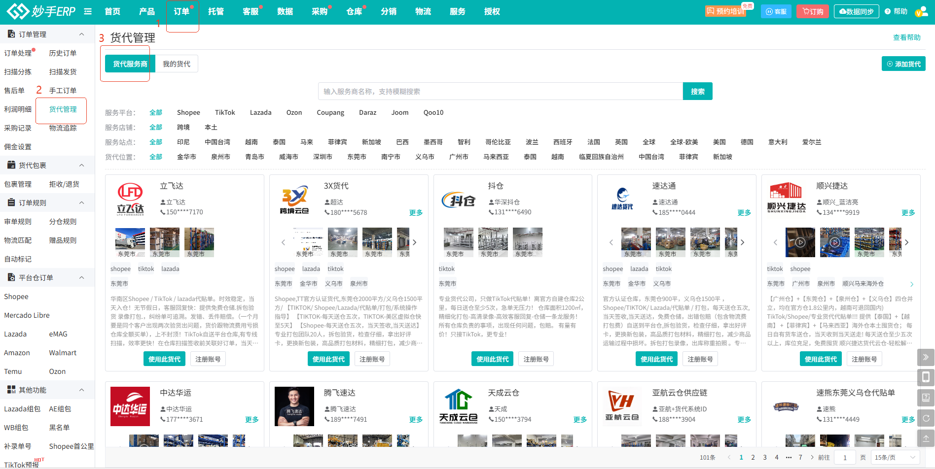Click the 立飞达 LFD company logo

[x=130, y=200]
